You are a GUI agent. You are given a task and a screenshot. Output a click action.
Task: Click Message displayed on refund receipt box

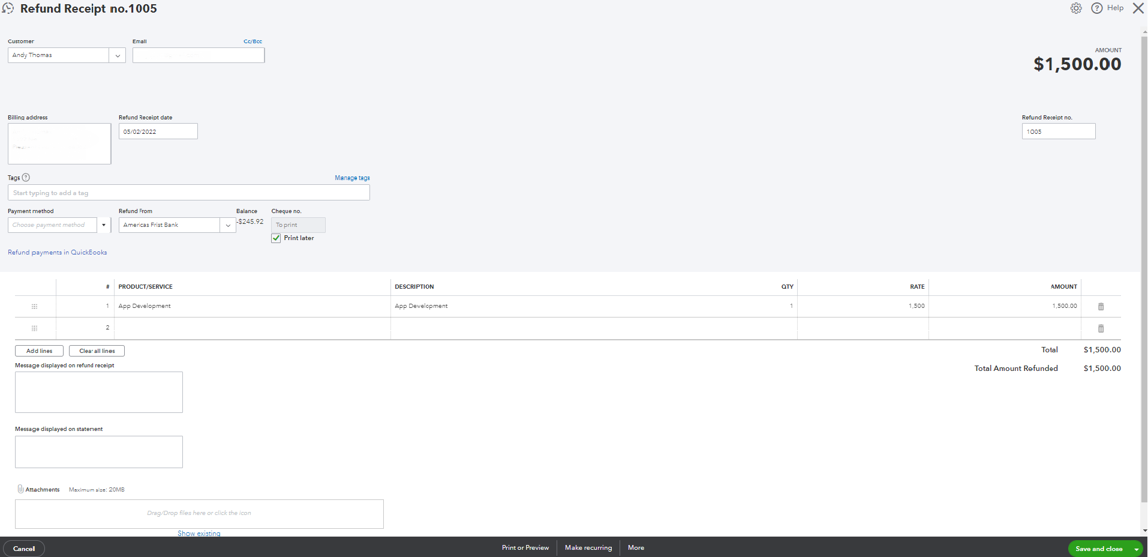pyautogui.click(x=99, y=393)
